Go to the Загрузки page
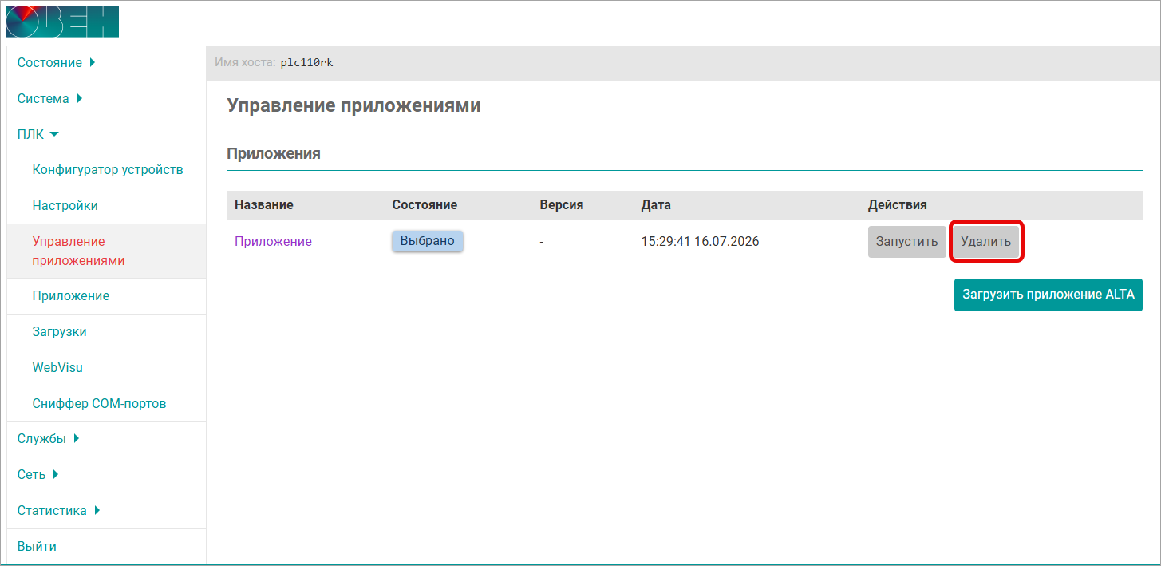Screen dimensions: 1161x566 (x=60, y=331)
